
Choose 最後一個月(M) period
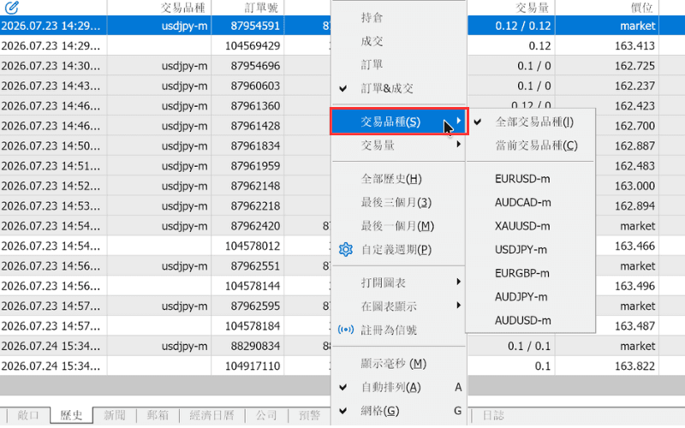click(x=397, y=226)
